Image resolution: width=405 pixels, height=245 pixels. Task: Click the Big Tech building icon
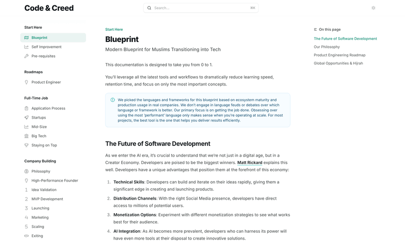tap(26, 136)
